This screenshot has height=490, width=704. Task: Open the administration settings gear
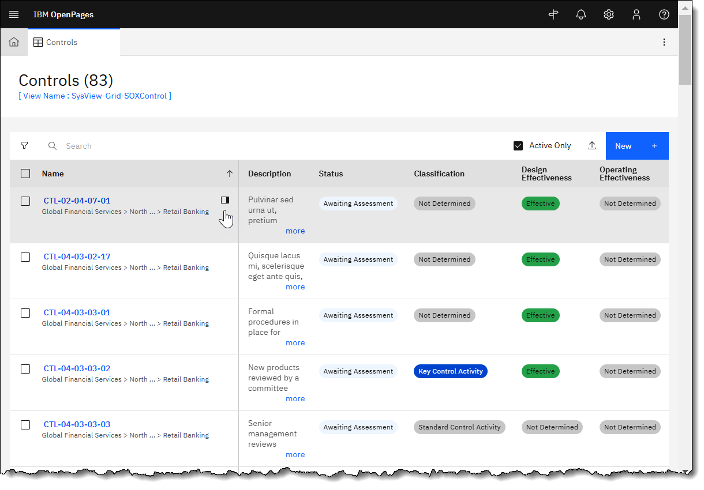(609, 14)
